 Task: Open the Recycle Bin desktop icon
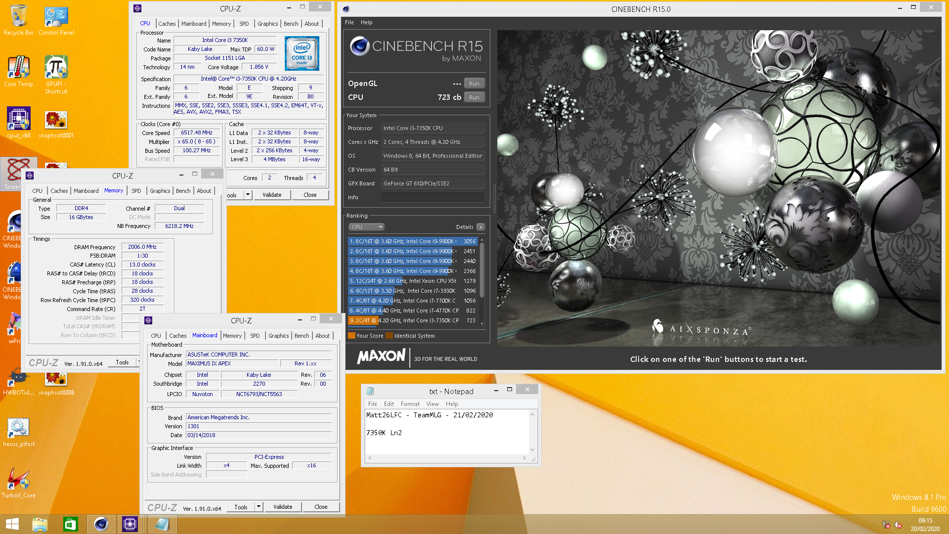click(18, 21)
